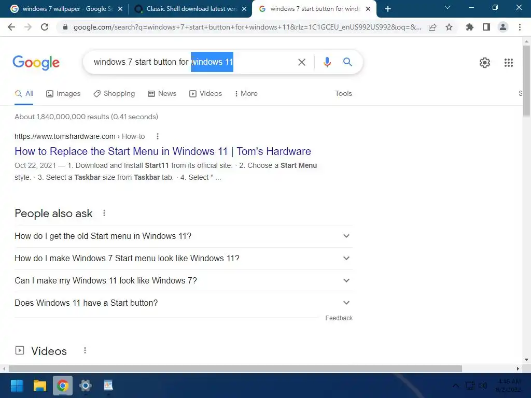The width and height of the screenshot is (531, 398).
Task: Click the scroll right arrow
Action: click(518, 368)
